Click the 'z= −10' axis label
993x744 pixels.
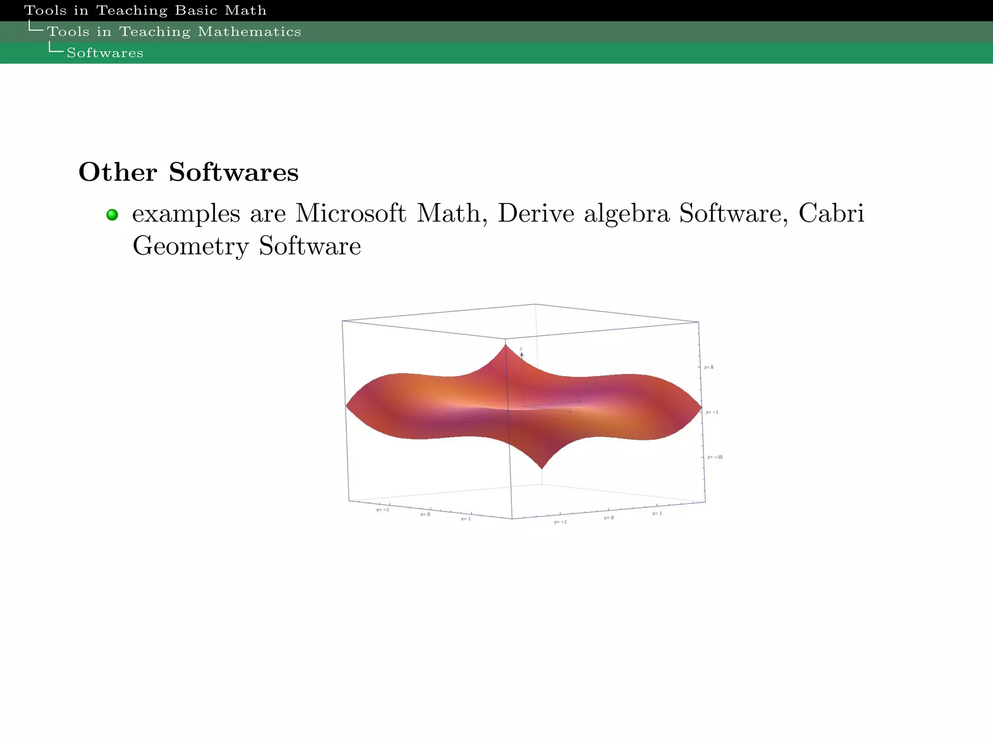[714, 457]
